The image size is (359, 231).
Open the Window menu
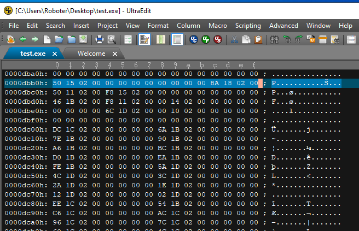click(x=319, y=26)
